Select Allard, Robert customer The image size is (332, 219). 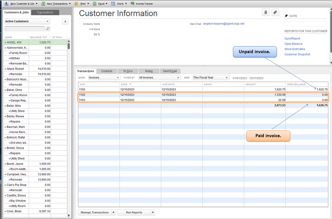pyautogui.click(x=35, y=69)
